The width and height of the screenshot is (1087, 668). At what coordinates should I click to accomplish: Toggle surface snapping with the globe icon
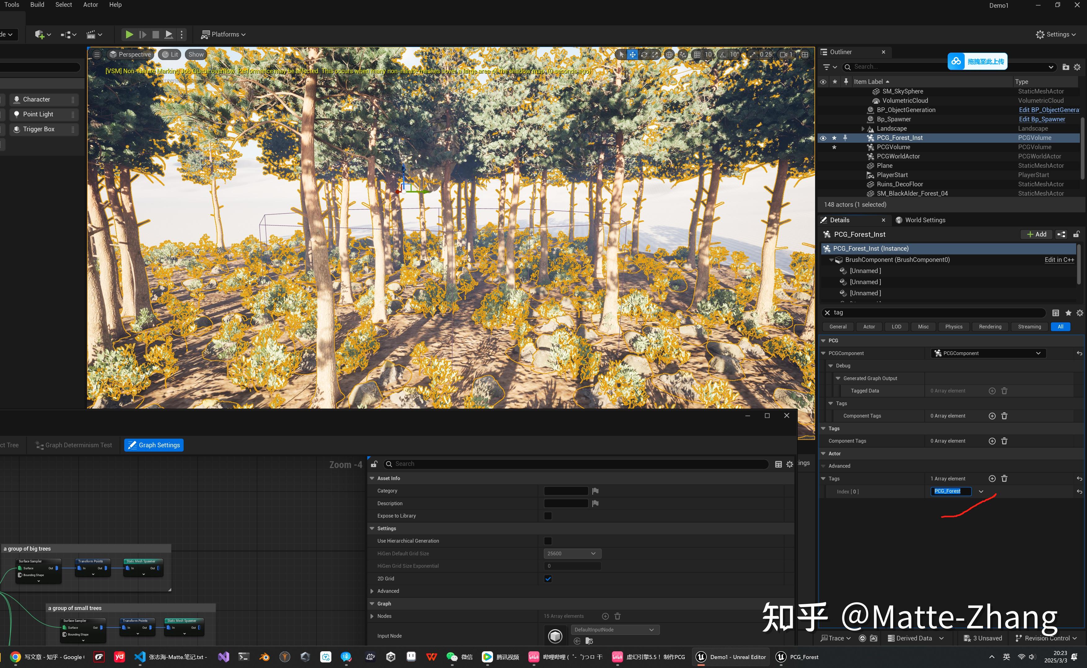669,54
